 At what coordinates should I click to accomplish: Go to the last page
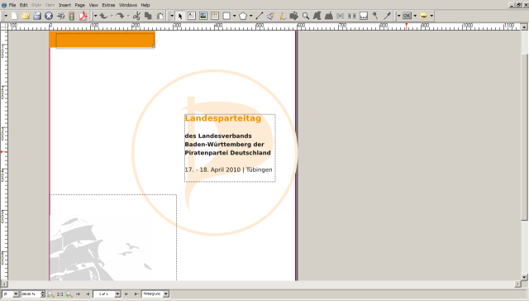(x=136, y=294)
